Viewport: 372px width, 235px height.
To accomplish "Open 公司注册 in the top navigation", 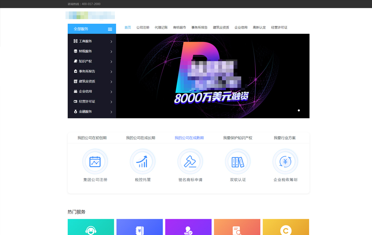I will [x=143, y=27].
